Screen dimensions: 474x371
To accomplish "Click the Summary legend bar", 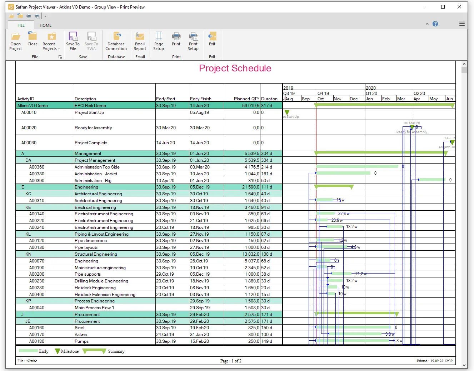I will click(94, 351).
